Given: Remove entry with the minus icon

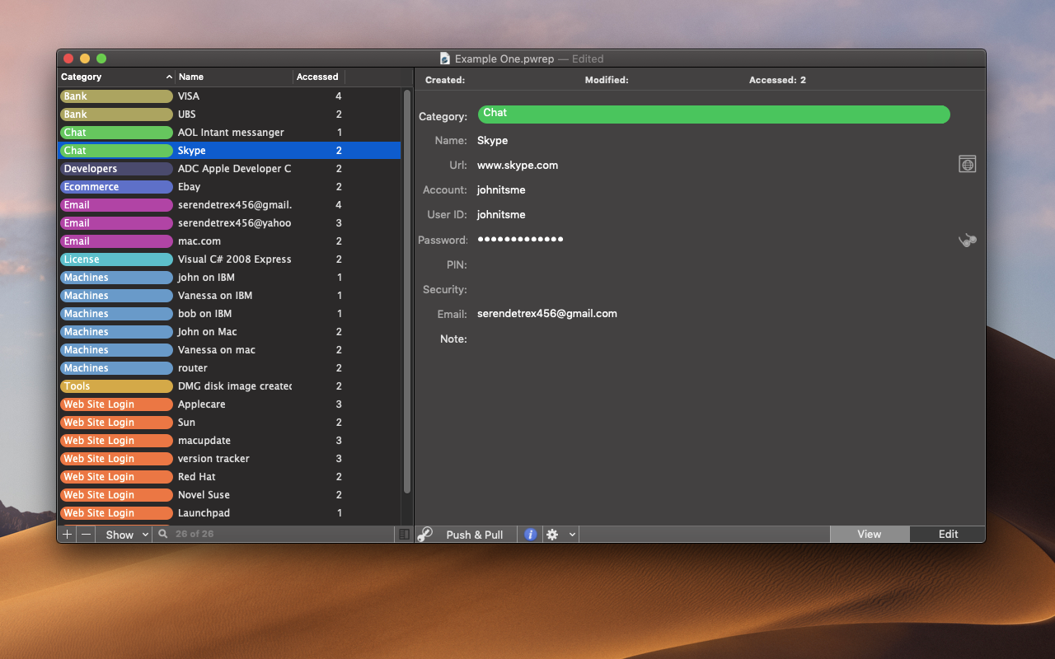Looking at the screenshot, I should point(86,534).
